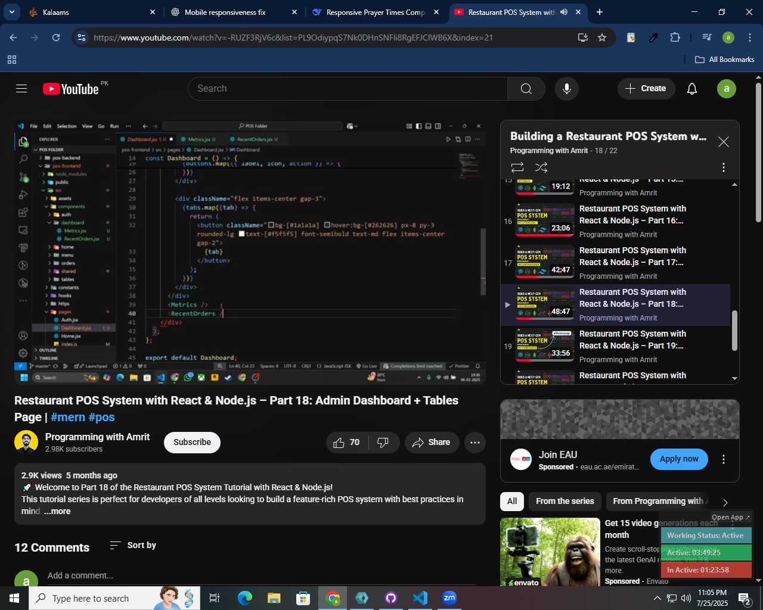This screenshot has height=610, width=763.
Task: Open the account avatar menu
Action: point(726,89)
